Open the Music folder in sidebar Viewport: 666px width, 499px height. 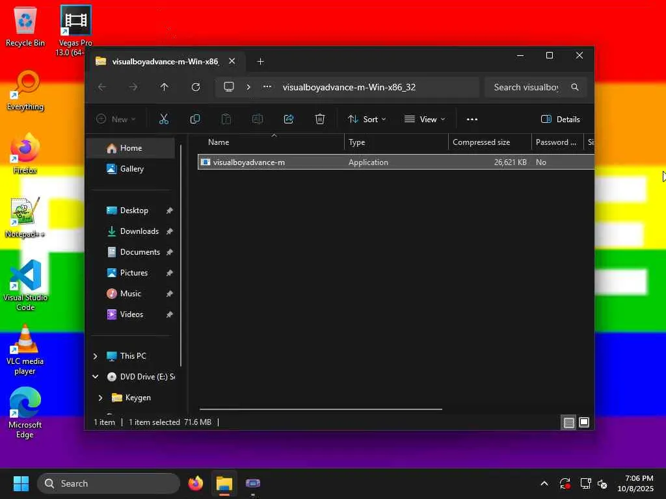click(x=130, y=294)
